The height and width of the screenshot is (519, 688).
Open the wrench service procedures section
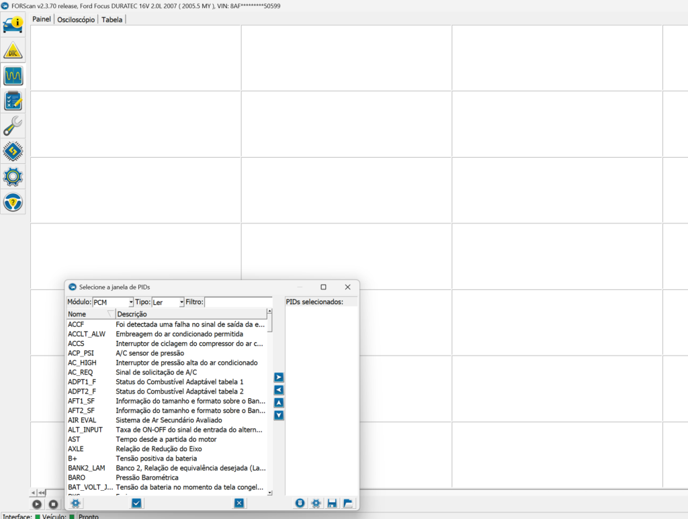[x=13, y=126]
